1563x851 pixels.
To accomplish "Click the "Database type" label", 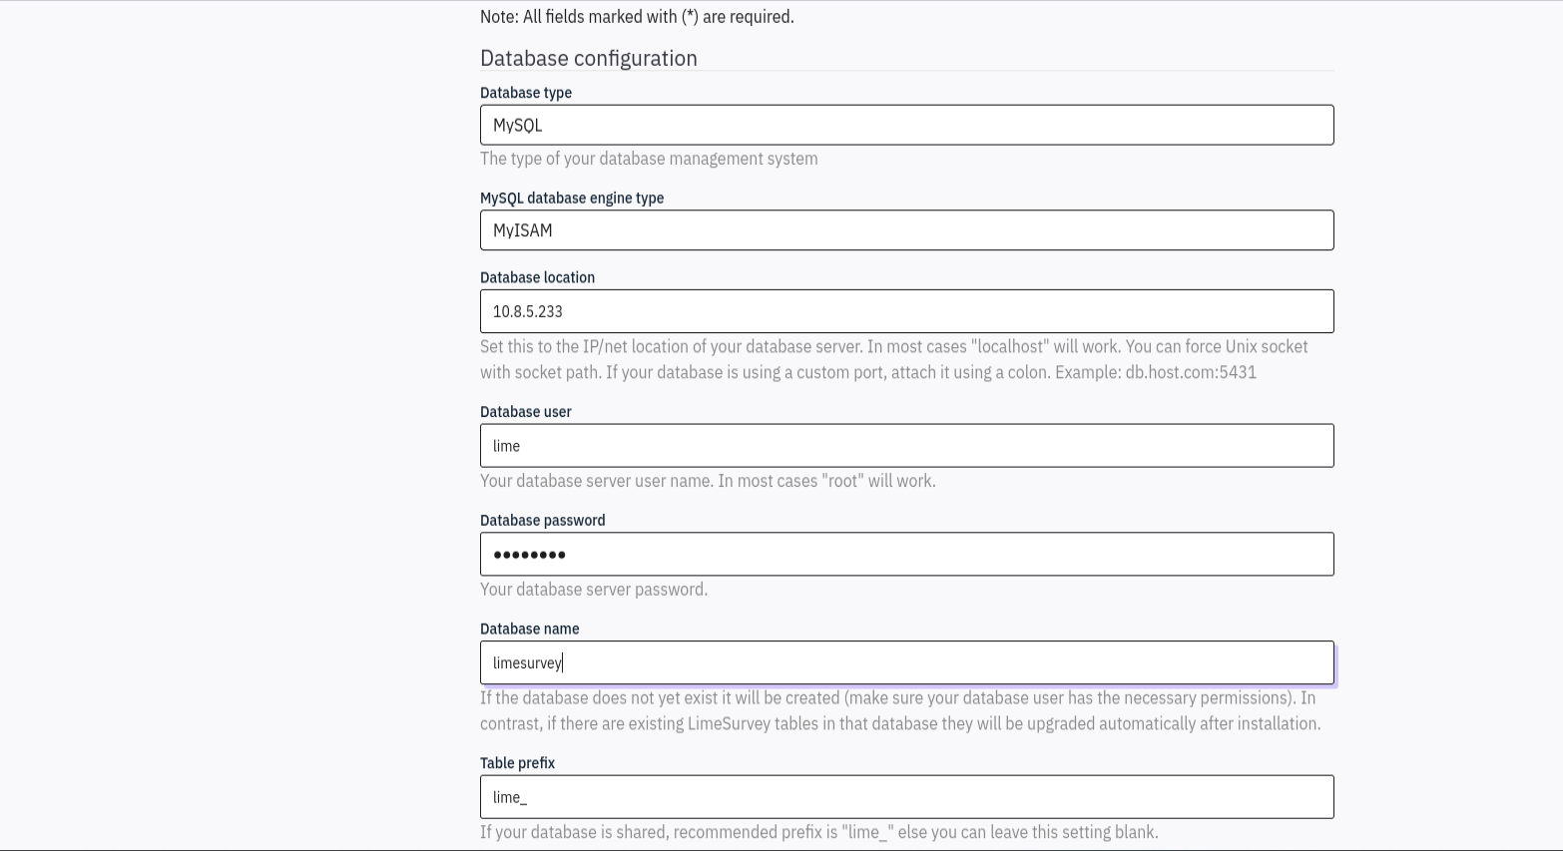I will click(526, 93).
